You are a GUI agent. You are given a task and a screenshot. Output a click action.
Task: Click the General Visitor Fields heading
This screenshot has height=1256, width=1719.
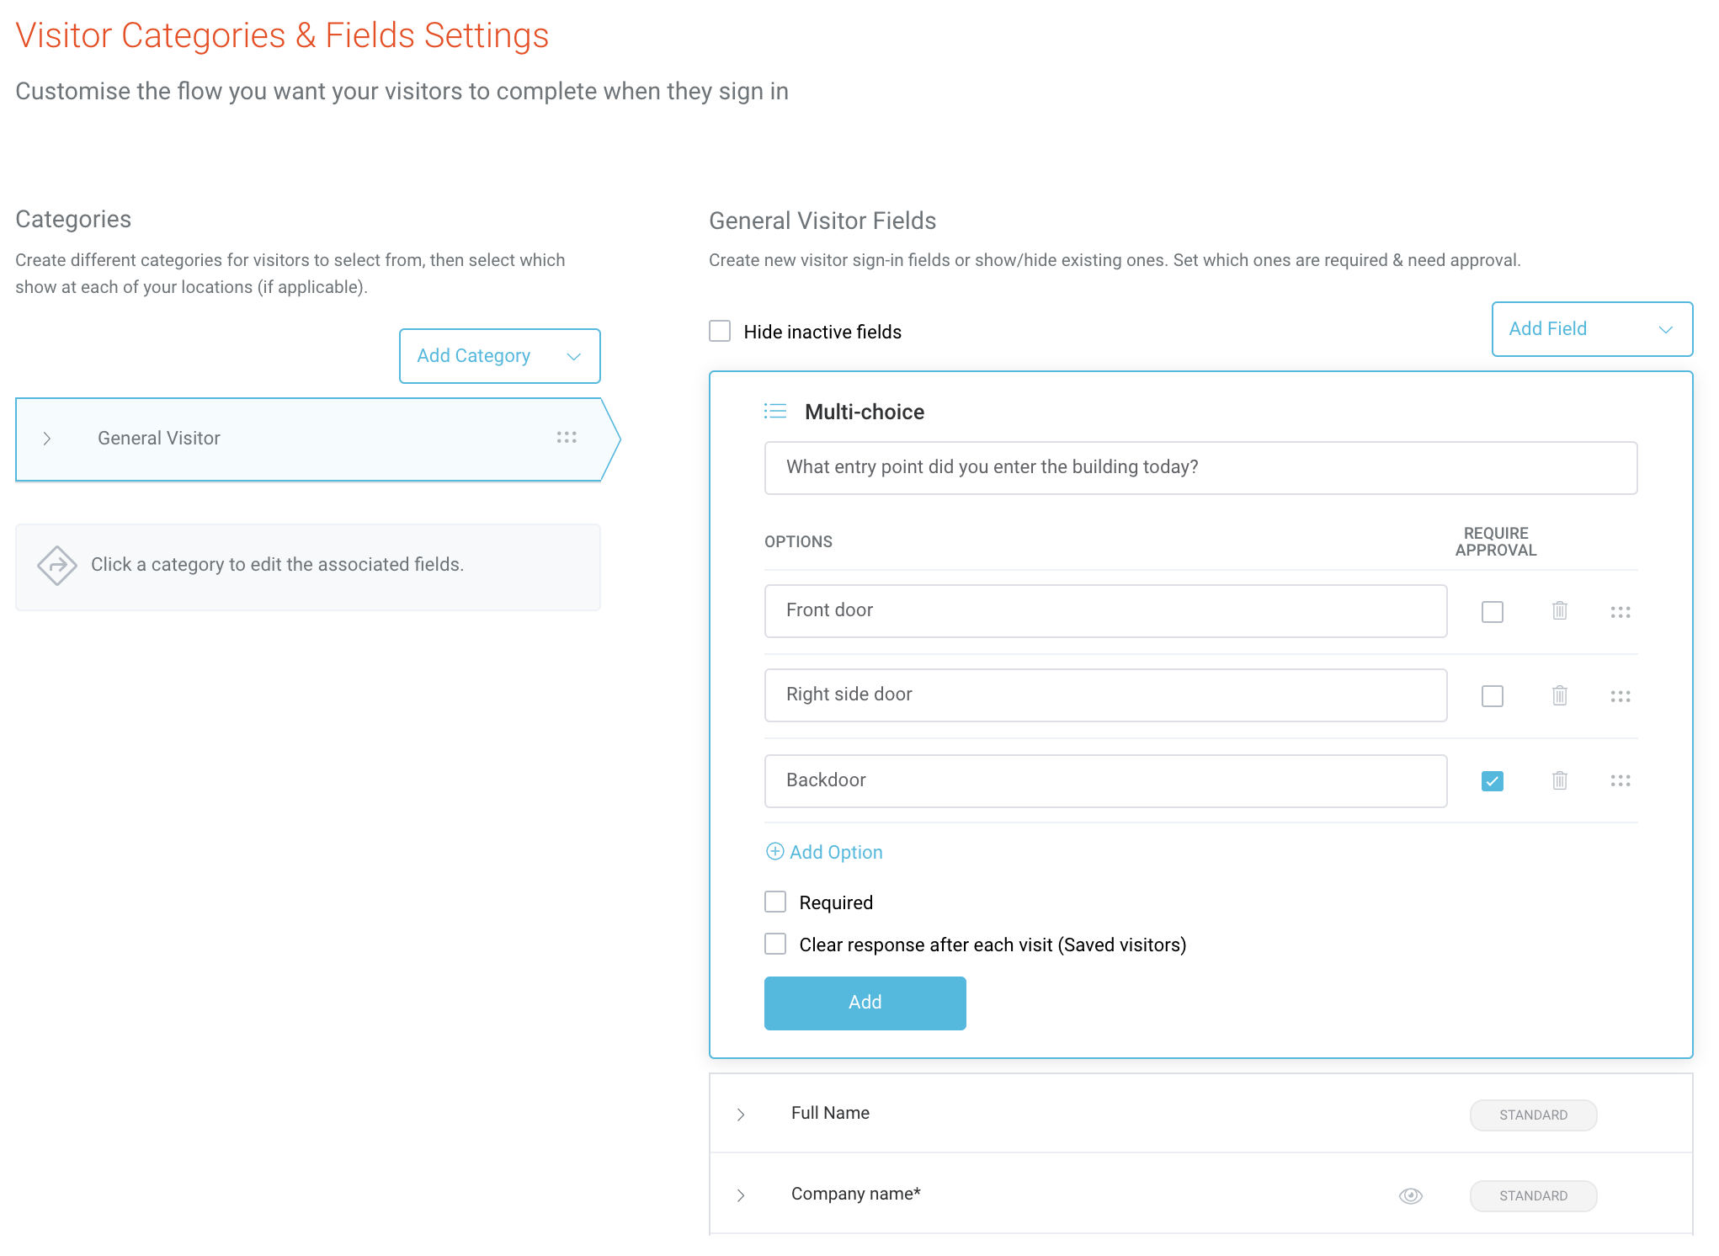click(x=822, y=221)
